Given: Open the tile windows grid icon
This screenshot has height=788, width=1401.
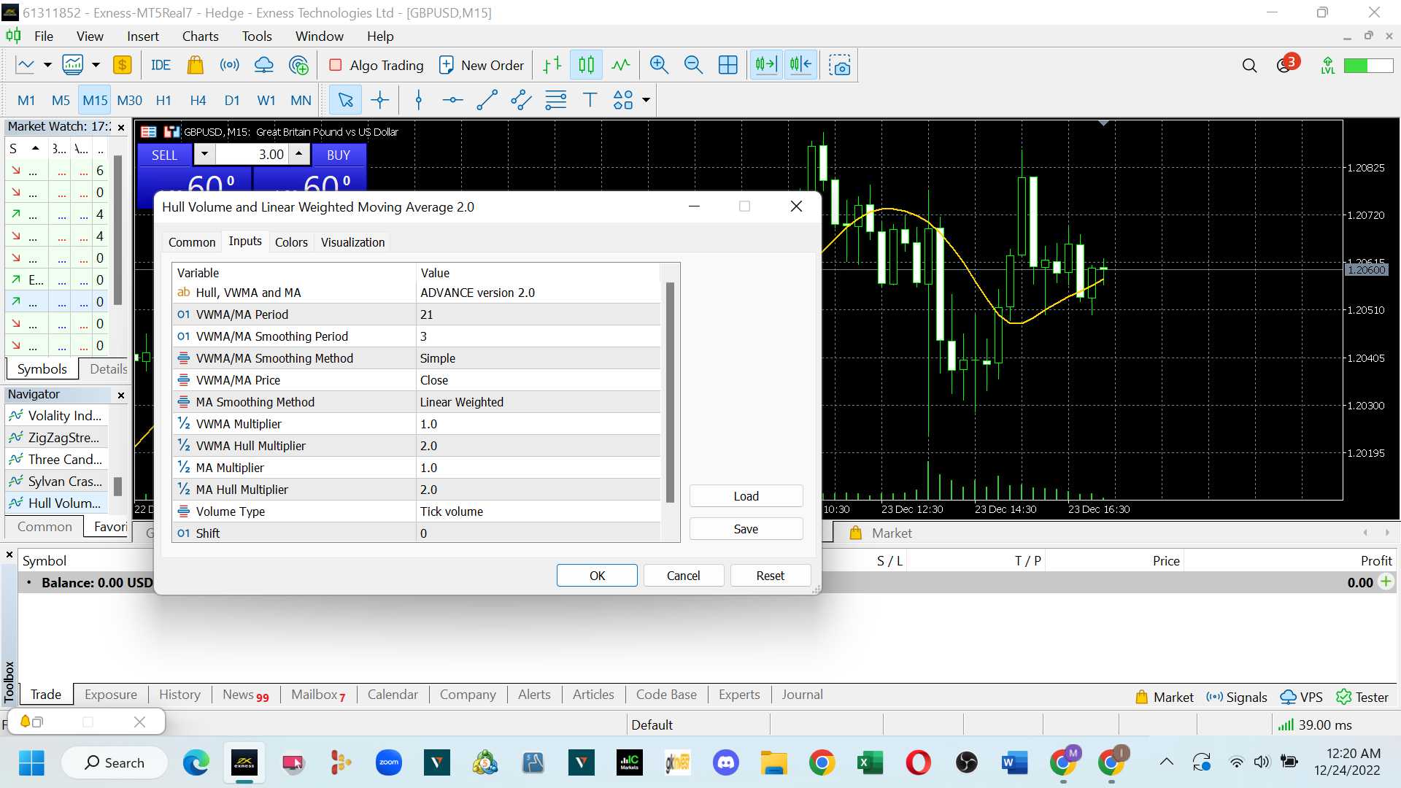Looking at the screenshot, I should click(x=727, y=65).
